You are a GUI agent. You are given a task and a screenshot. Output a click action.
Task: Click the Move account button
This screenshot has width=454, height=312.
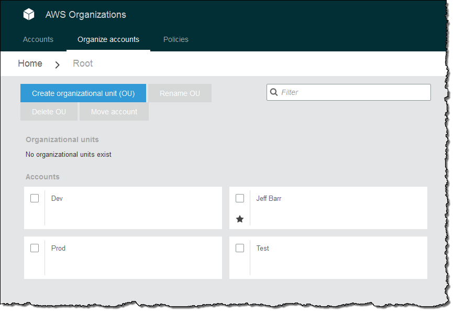coord(114,112)
